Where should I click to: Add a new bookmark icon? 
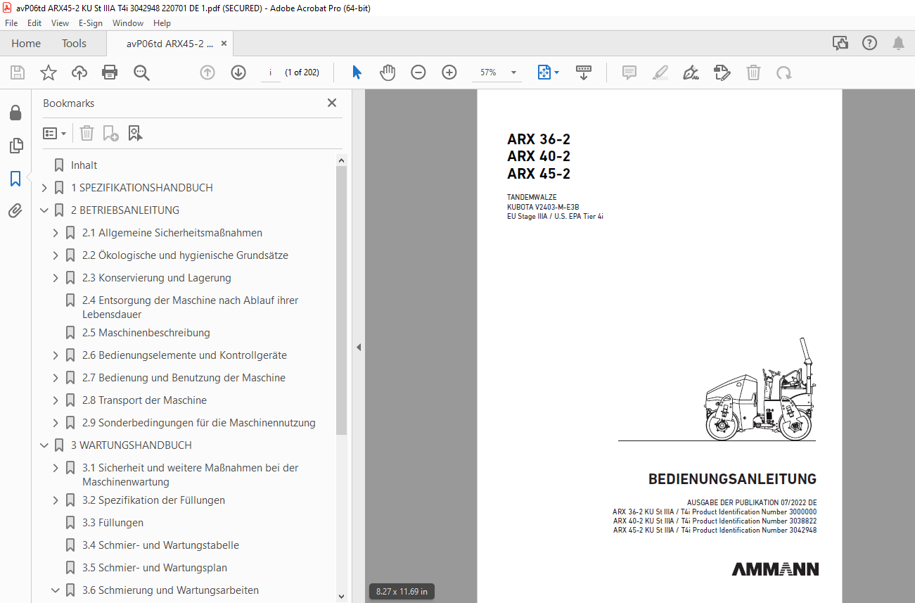pos(111,133)
